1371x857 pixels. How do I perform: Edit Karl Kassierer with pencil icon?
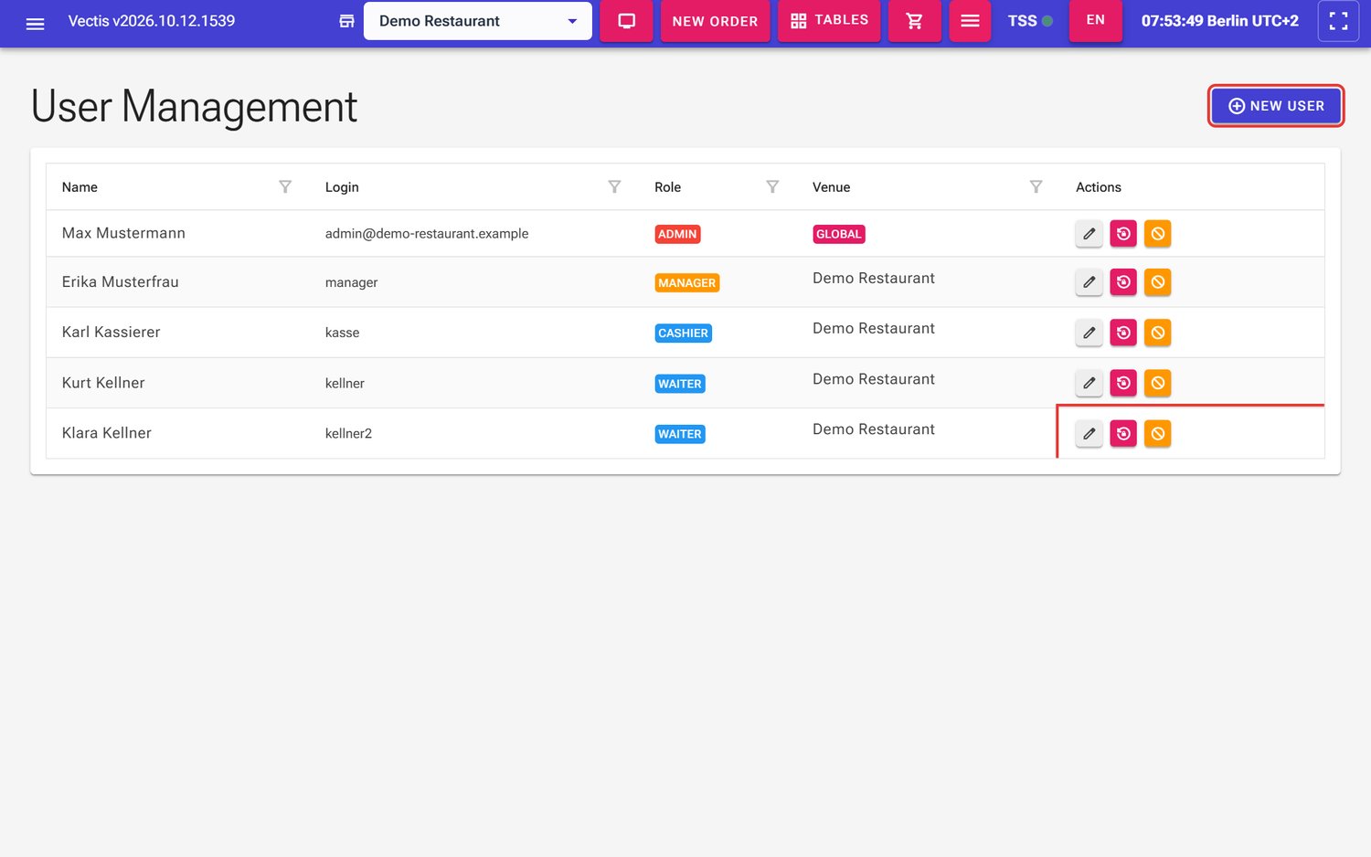[x=1089, y=333]
